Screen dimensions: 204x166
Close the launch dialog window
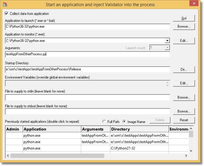point(194,3)
